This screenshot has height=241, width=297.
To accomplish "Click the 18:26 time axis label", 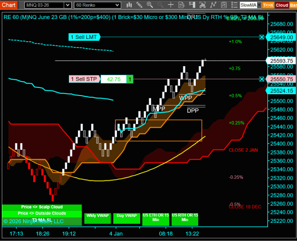I will click(x=43, y=233).
